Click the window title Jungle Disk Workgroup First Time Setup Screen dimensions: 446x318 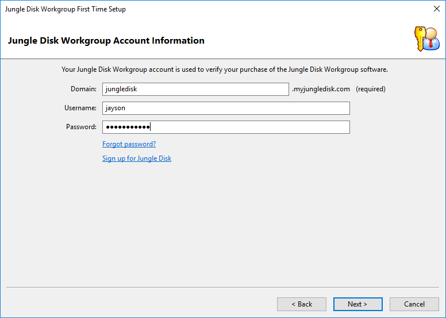65,9
